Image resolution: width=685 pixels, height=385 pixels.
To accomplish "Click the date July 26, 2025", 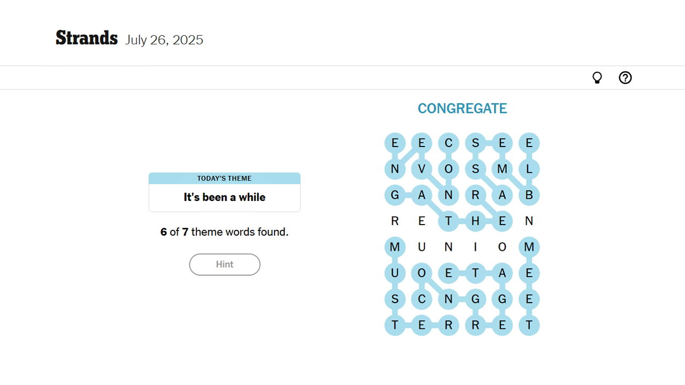I will pyautogui.click(x=164, y=40).
